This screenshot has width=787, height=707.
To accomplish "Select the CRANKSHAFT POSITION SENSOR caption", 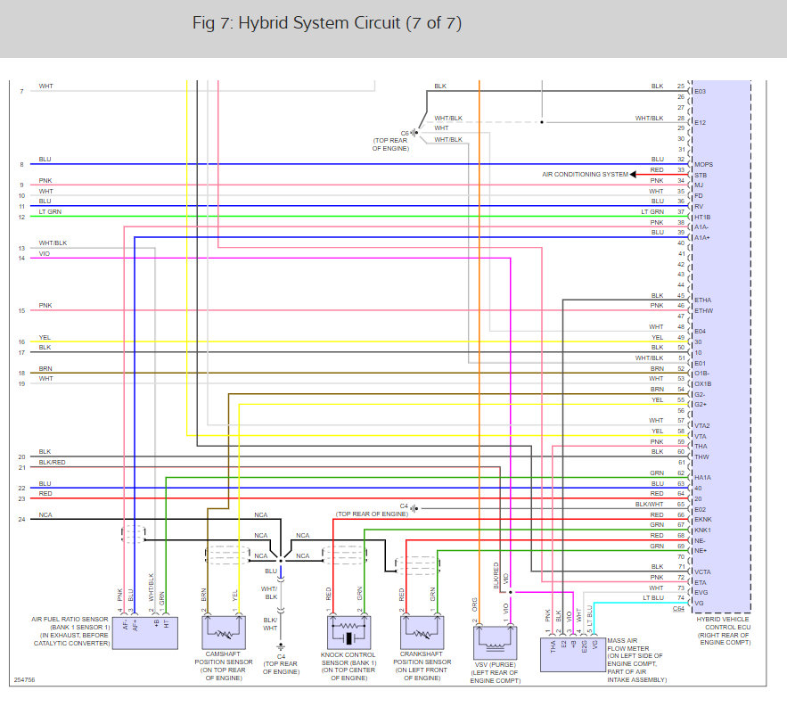I will [x=422, y=666].
